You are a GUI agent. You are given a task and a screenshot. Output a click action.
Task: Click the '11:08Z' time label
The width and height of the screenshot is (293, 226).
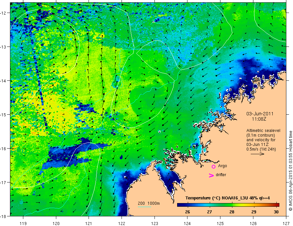(x=259, y=119)
